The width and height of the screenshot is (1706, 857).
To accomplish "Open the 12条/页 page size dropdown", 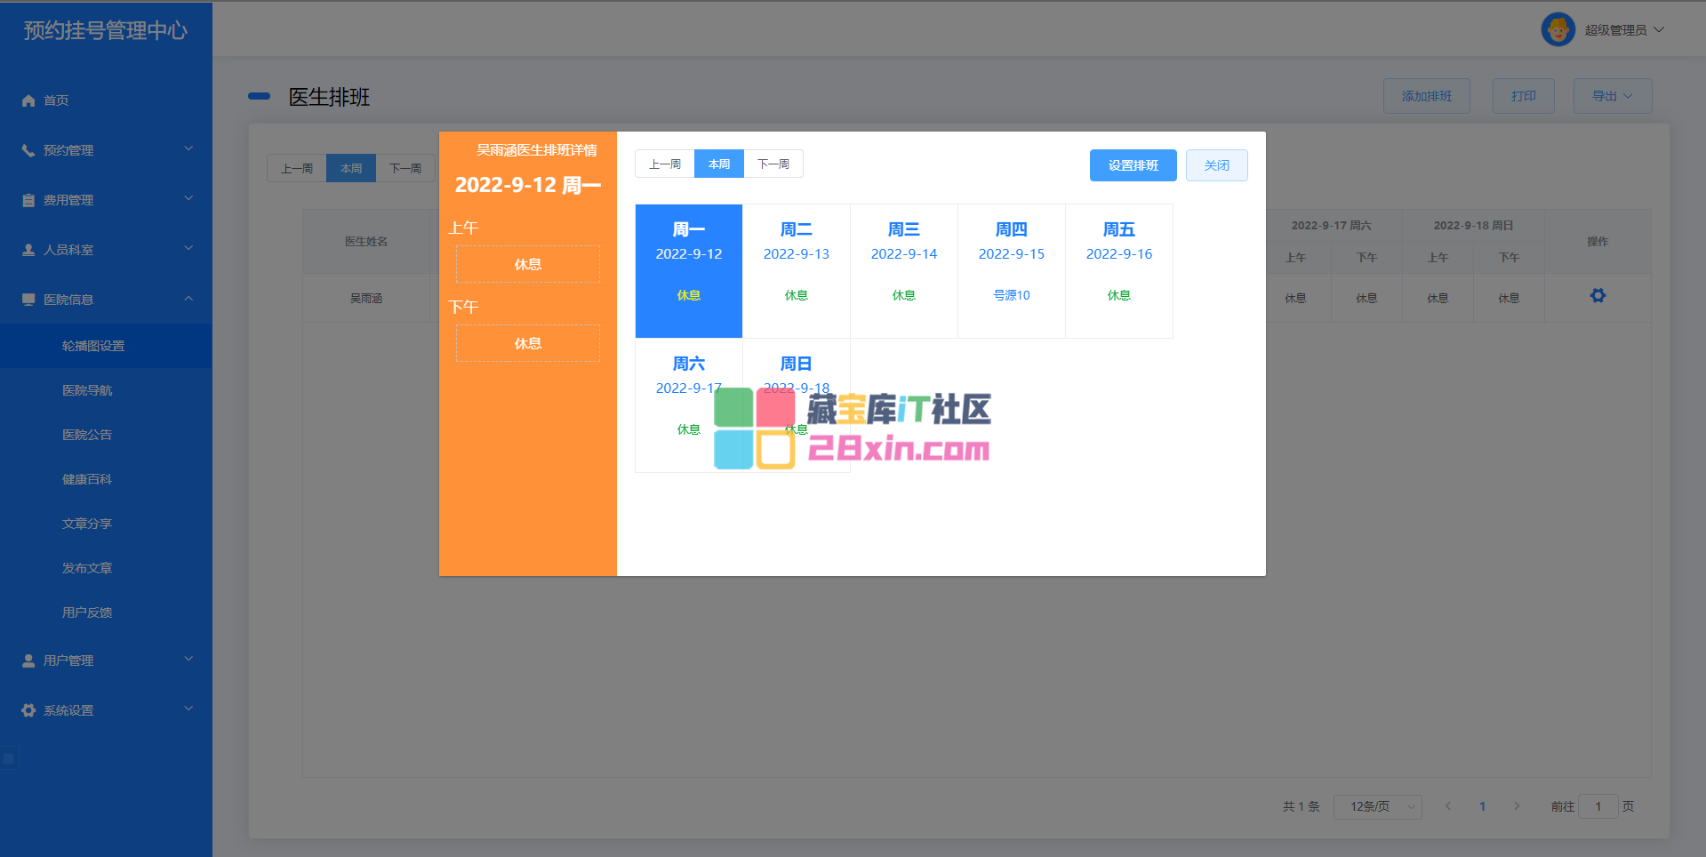I will tap(1378, 806).
